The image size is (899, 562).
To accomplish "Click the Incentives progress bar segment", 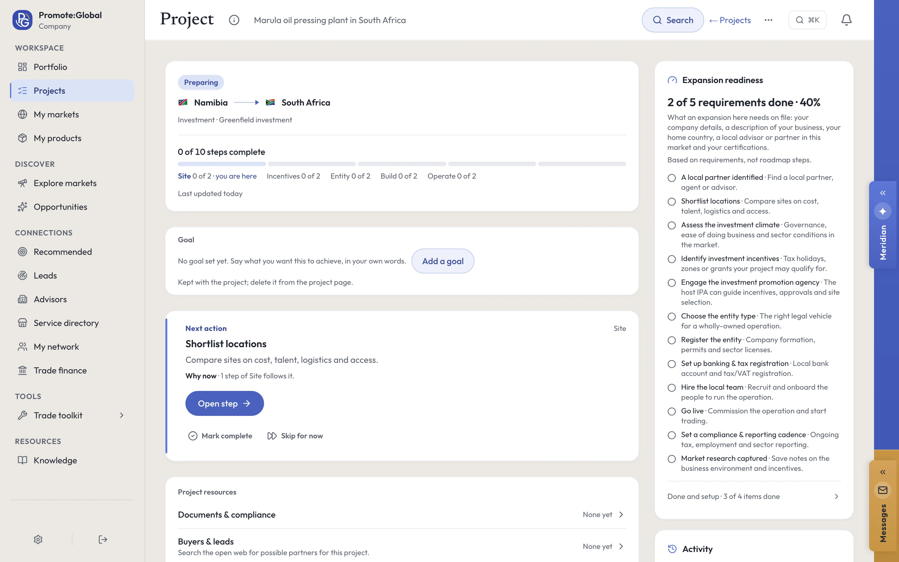I will pos(312,164).
